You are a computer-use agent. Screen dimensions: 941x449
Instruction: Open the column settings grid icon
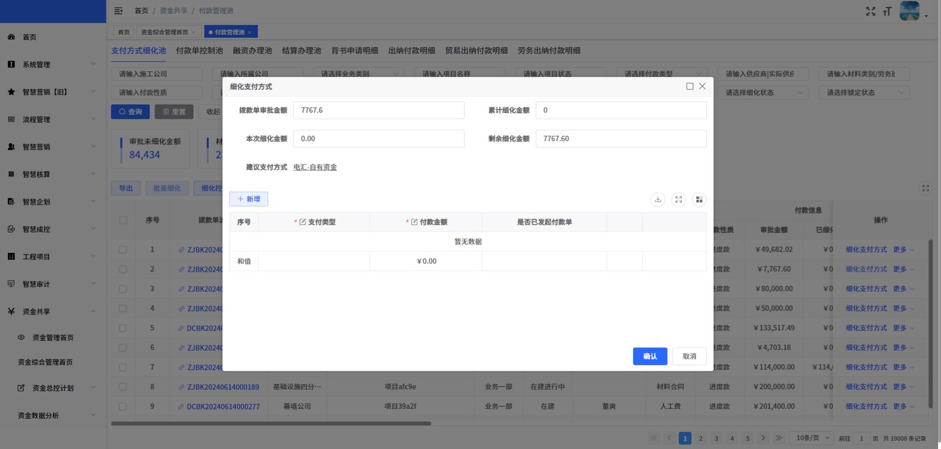tap(699, 199)
